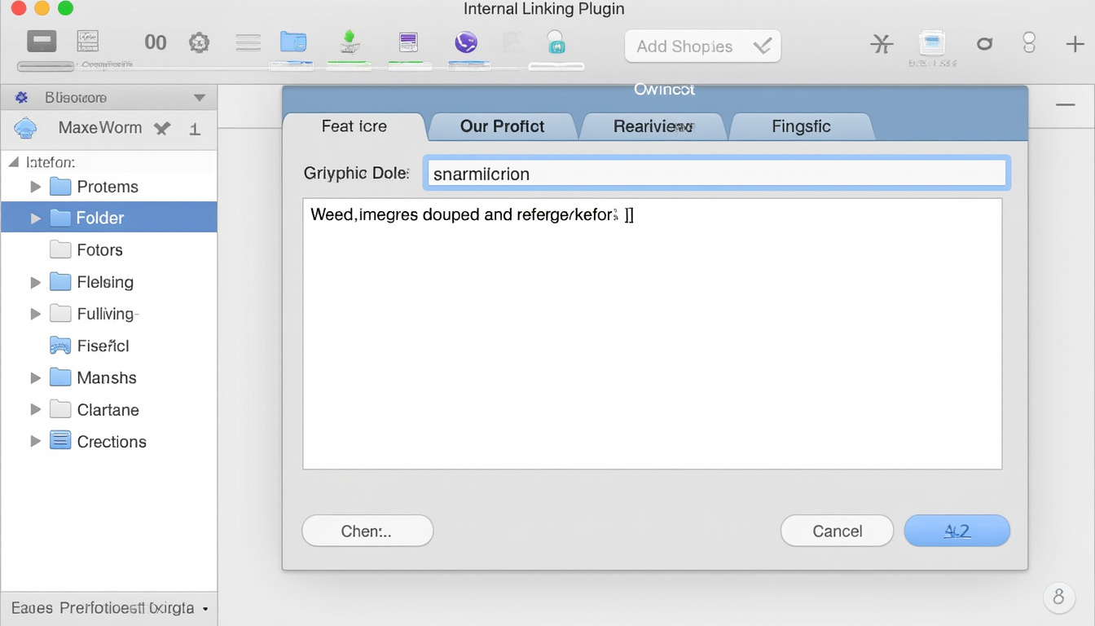Click the Fotors folder icon
Screen dimensions: 1095x626
(x=60, y=249)
